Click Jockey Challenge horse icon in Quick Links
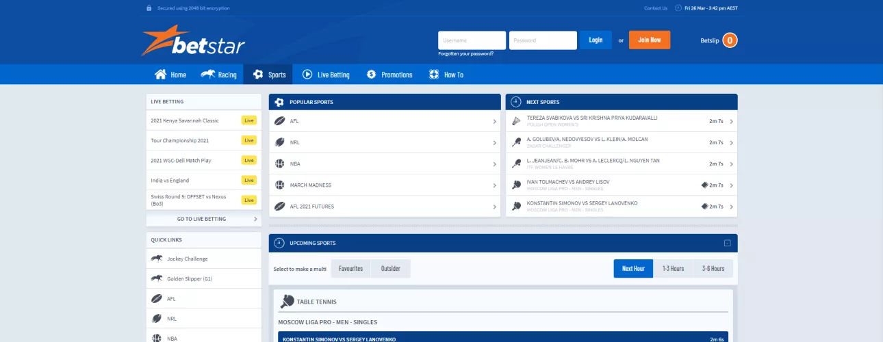Screen dimensions: 883x342 (157, 259)
